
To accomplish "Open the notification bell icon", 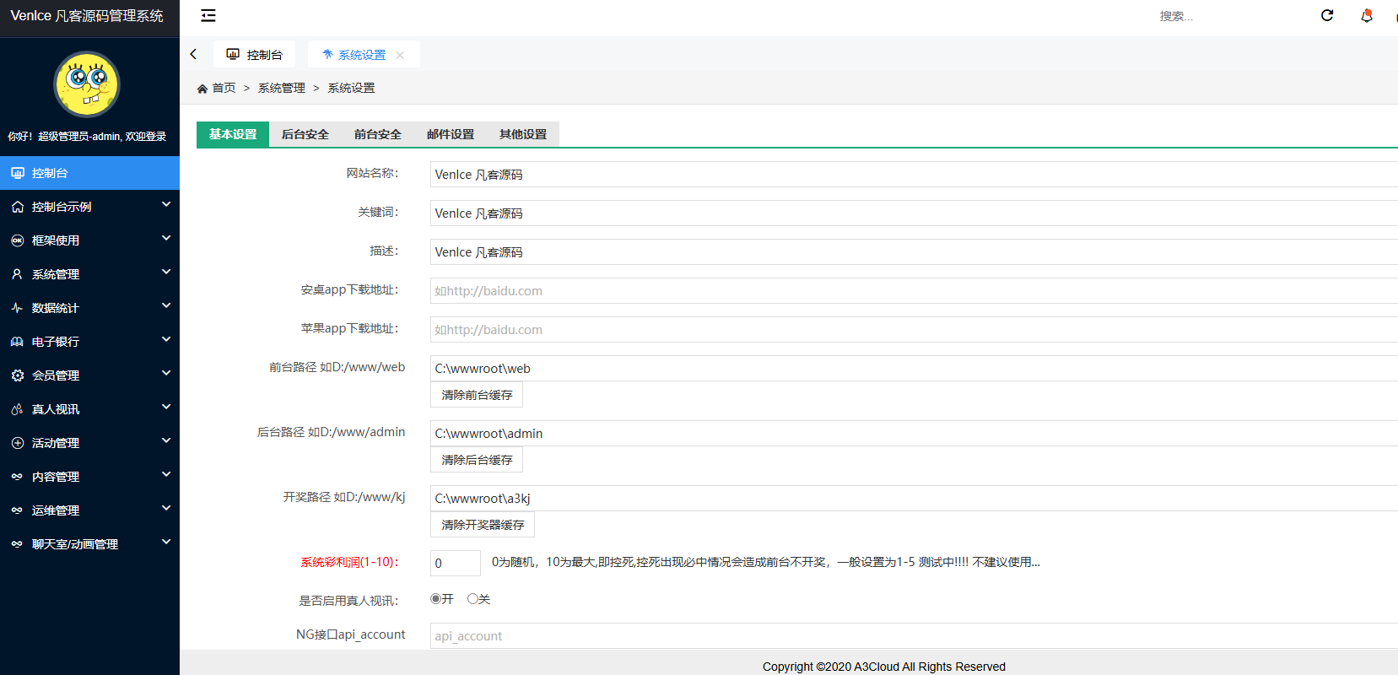I will coord(1367,15).
